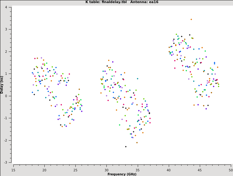The height and width of the screenshot is (176, 233).
Task: Click the x-axis tick label 45
Action: [199, 170]
